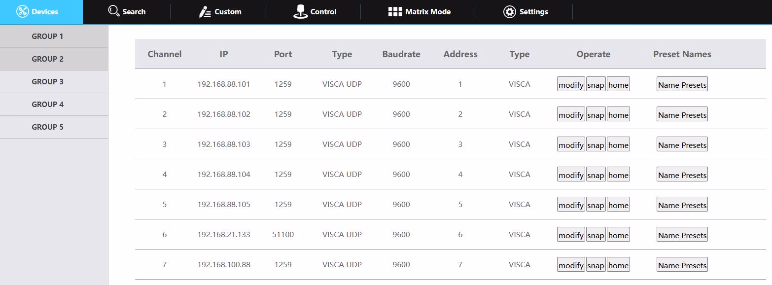
Task: Click the Address column header
Action: point(460,54)
